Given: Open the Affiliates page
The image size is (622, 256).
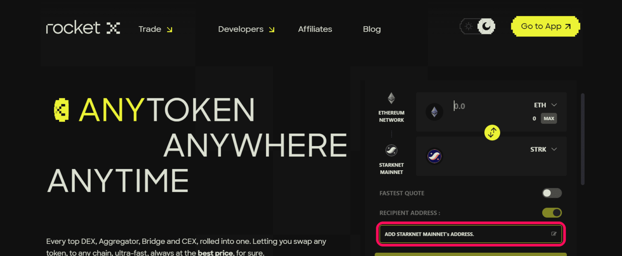Looking at the screenshot, I should click(315, 29).
